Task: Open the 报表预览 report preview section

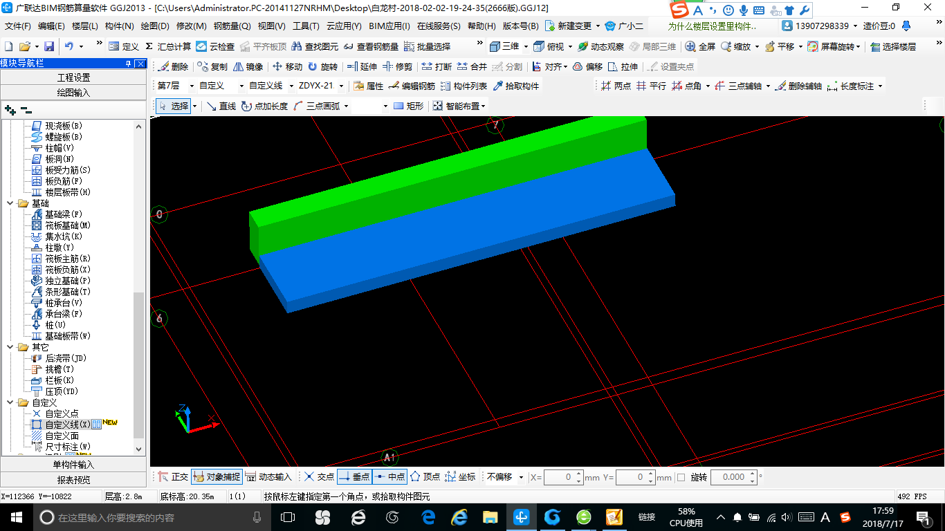Action: pos(73,480)
